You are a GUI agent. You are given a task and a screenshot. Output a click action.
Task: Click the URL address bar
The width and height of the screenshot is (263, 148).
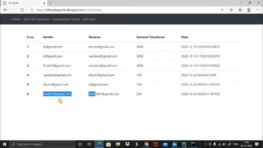pyautogui.click(x=124, y=10)
